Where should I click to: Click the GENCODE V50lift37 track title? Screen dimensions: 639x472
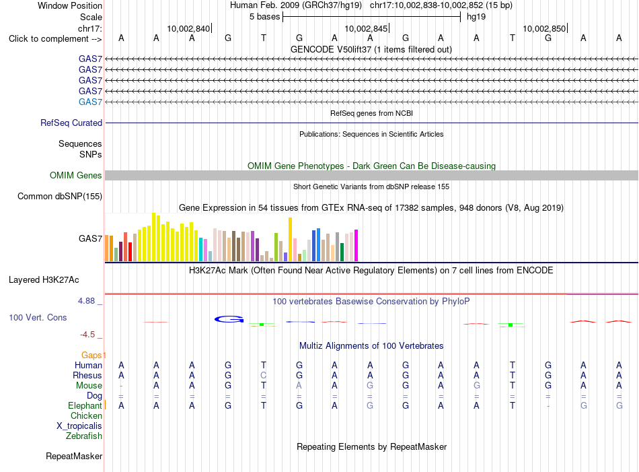371,49
